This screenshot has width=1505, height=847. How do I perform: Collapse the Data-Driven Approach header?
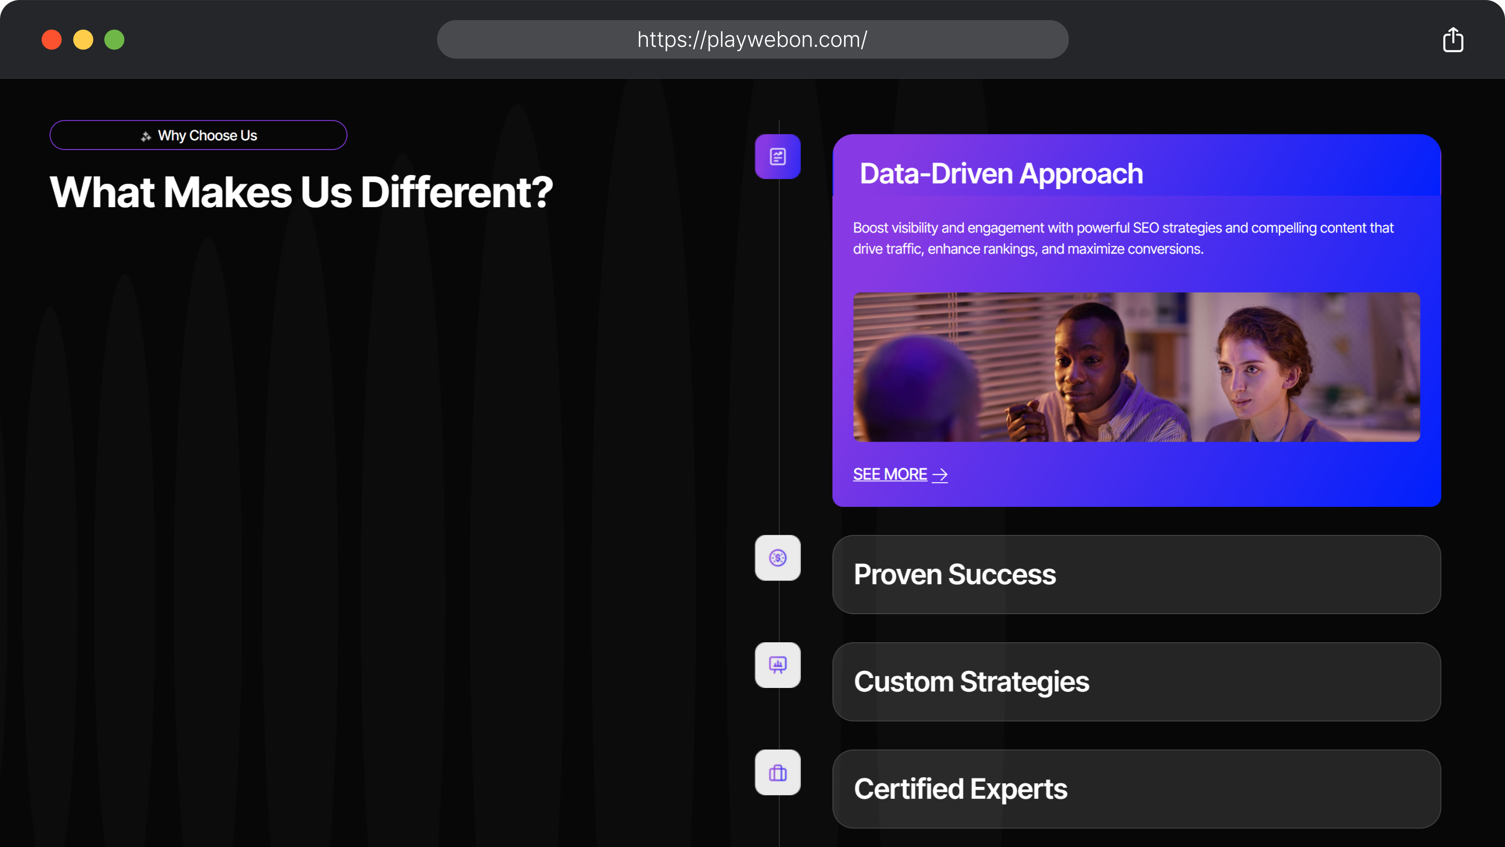[1001, 174]
